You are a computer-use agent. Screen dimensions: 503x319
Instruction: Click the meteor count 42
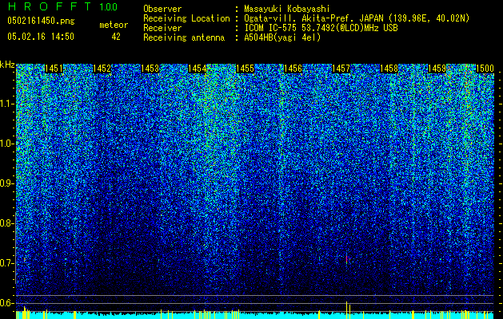tap(116, 37)
